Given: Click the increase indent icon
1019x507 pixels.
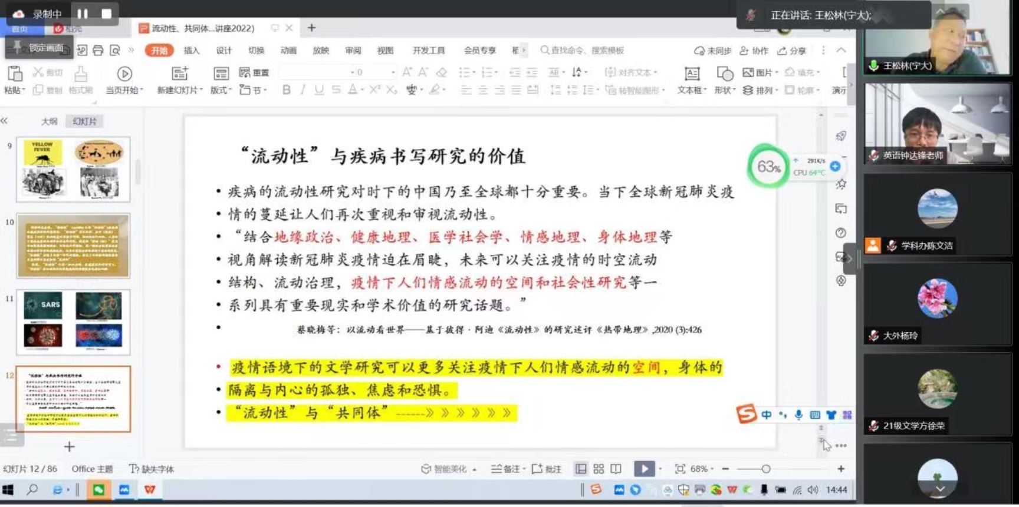Looking at the screenshot, I should (x=532, y=72).
